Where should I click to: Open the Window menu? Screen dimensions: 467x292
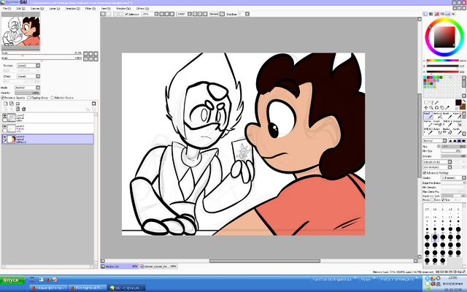click(x=123, y=9)
